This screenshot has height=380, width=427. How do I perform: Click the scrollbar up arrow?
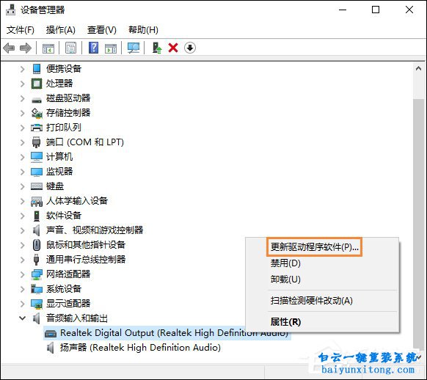[418, 68]
